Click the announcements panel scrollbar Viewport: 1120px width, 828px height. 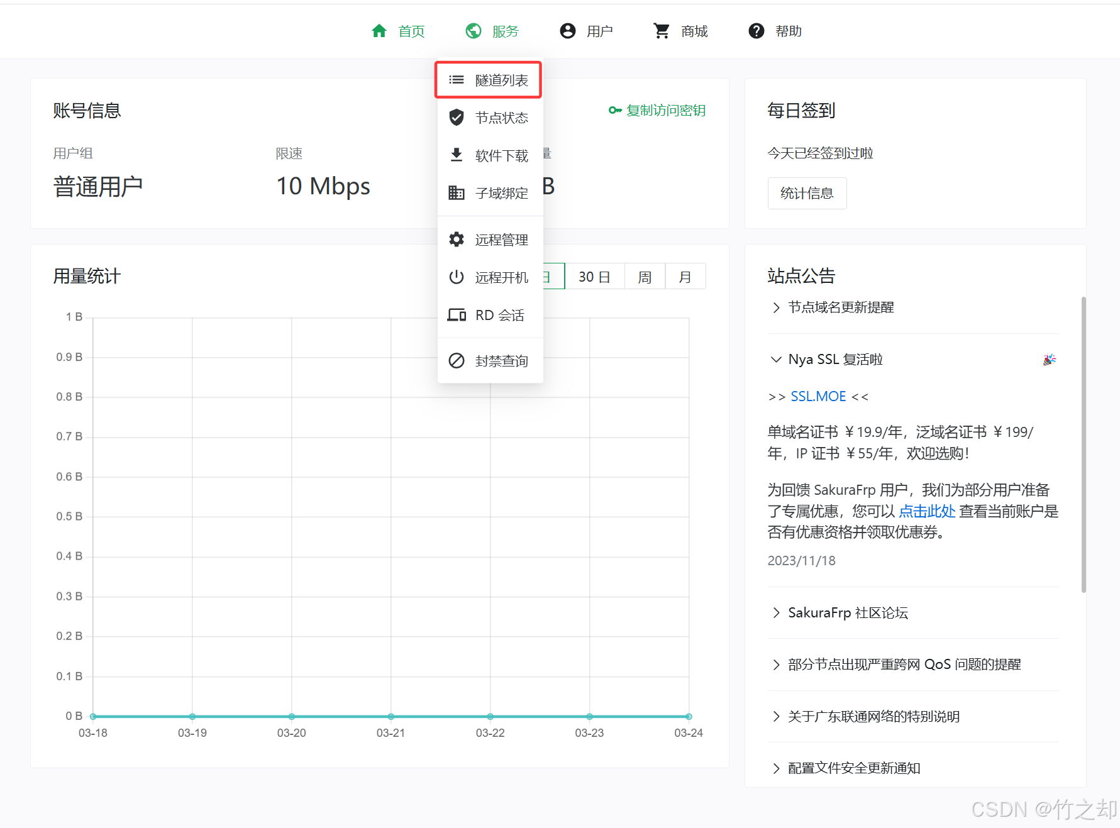1084,444
